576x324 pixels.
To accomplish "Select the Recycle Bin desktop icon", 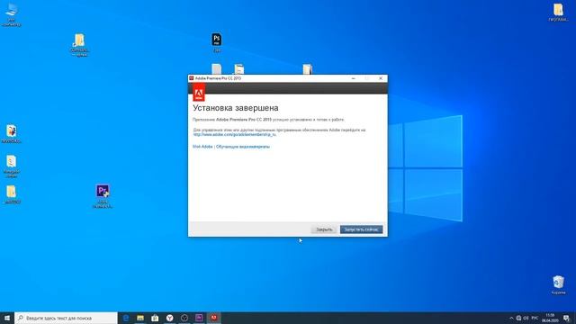I will tap(558, 284).
